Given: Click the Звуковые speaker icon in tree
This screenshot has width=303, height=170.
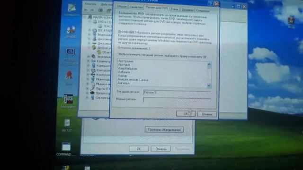Looking at the screenshot, I should (x=94, y=57).
